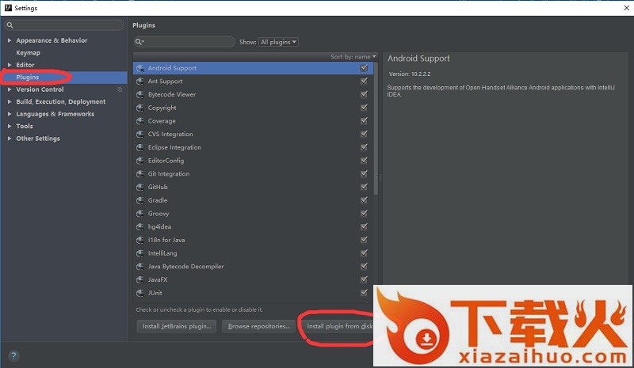Expand Build, Execution, Deployment node
Image resolution: width=634 pixels, height=368 pixels.
pyautogui.click(x=10, y=102)
